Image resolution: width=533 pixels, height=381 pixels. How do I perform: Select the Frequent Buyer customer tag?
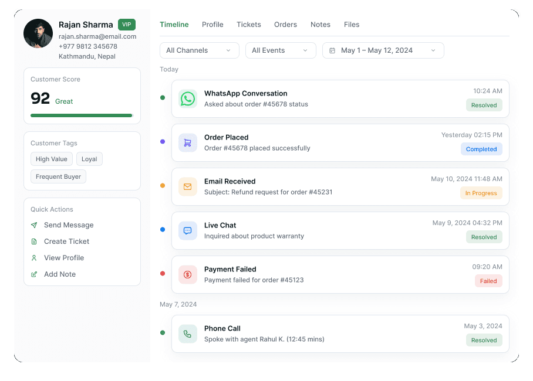pos(59,176)
